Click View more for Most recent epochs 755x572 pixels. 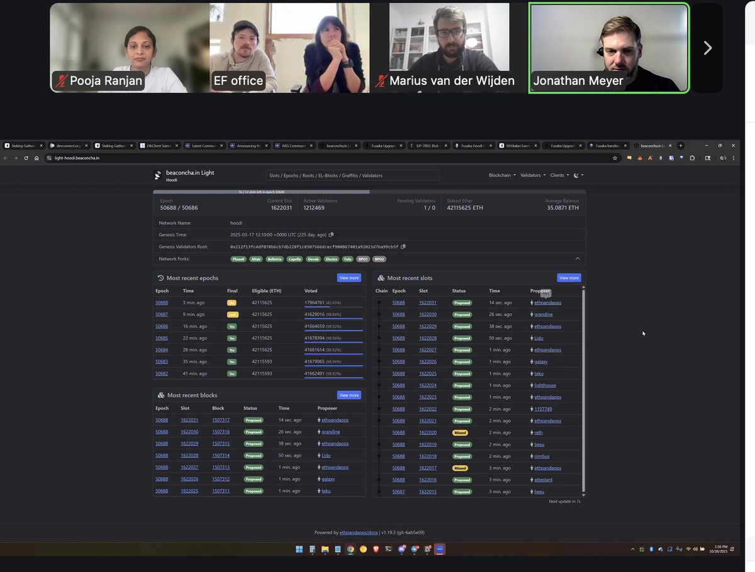pos(349,278)
